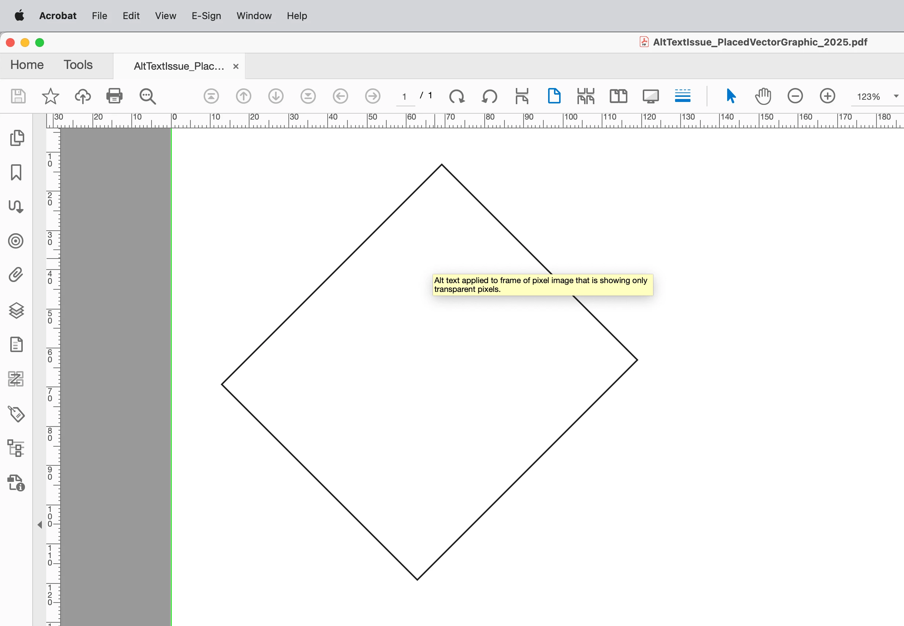The width and height of the screenshot is (904, 626).
Task: Click the Print file icon
Action: (x=114, y=96)
